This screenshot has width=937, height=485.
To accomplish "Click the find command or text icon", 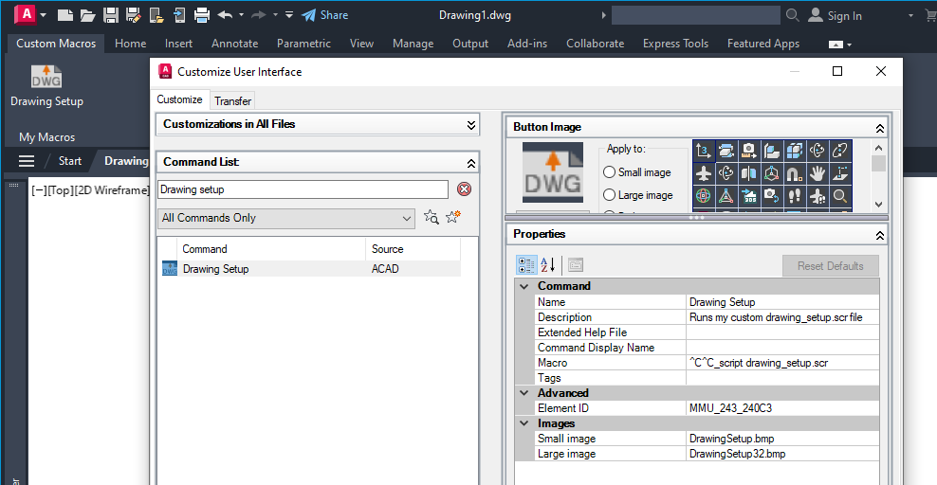I will [x=431, y=217].
